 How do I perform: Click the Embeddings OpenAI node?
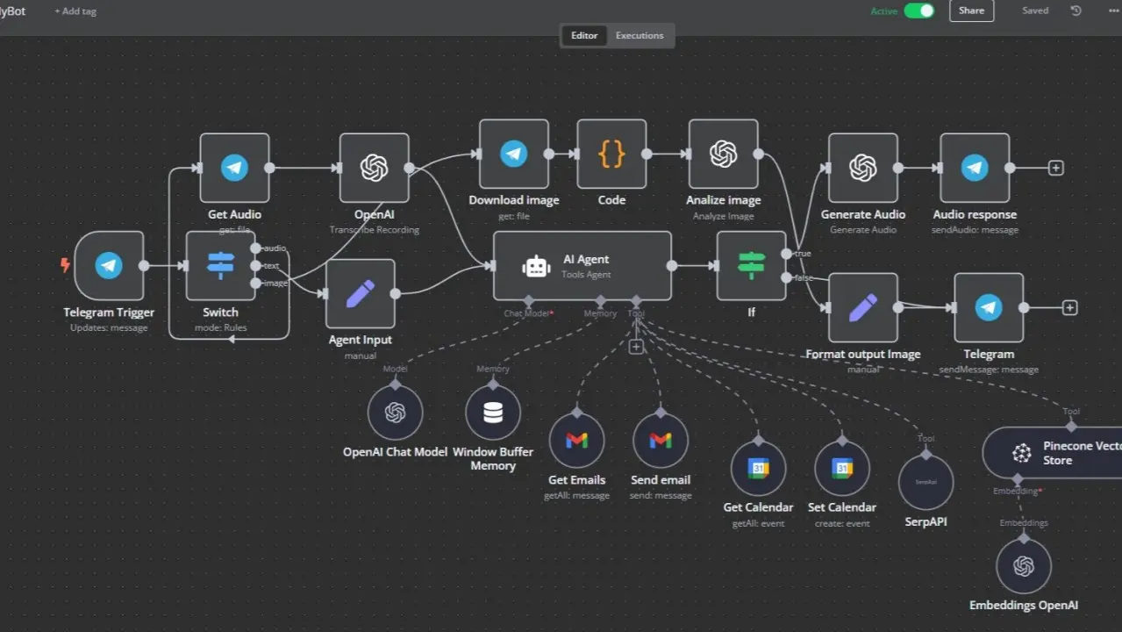1023,566
